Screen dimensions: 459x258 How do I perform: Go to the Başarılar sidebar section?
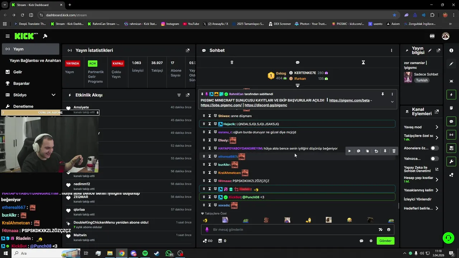(30, 83)
